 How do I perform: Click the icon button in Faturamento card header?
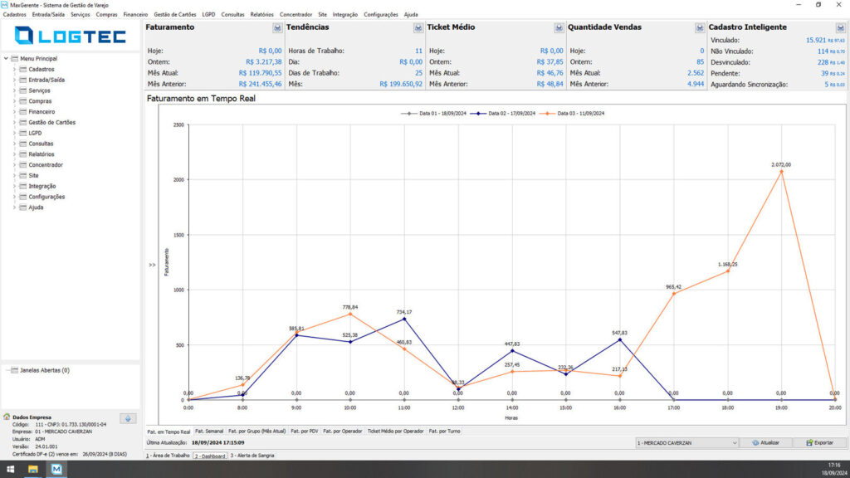click(x=277, y=27)
